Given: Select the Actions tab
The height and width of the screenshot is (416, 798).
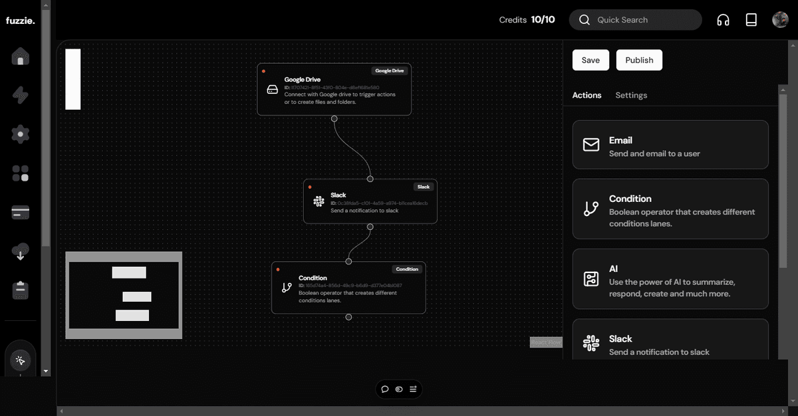Looking at the screenshot, I should point(587,95).
